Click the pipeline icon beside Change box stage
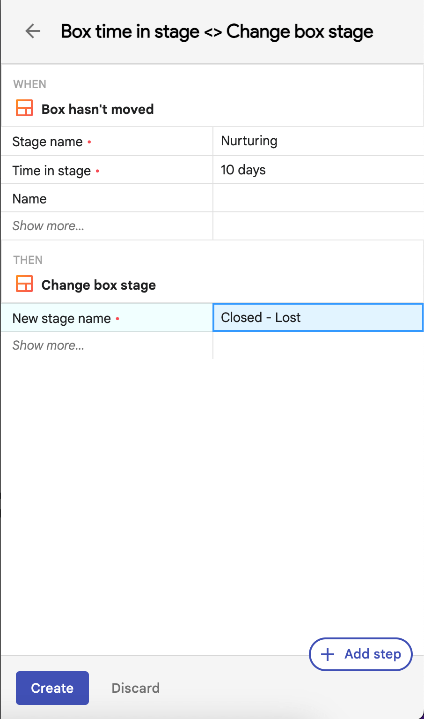424x719 pixels. click(24, 284)
